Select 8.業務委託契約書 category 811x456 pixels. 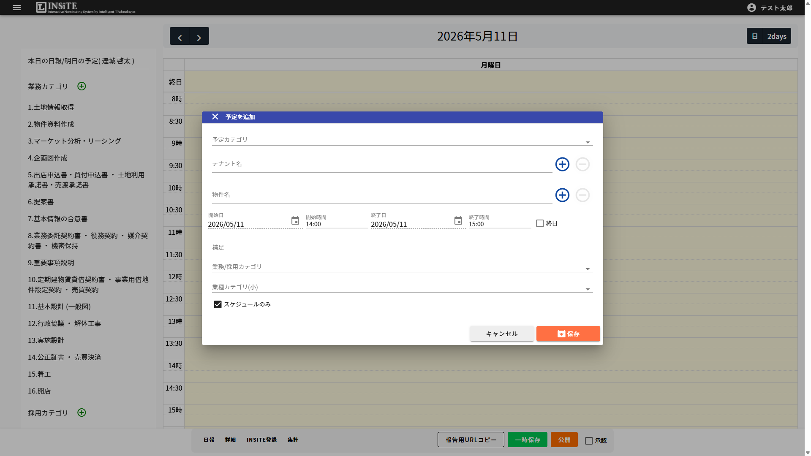point(88,241)
